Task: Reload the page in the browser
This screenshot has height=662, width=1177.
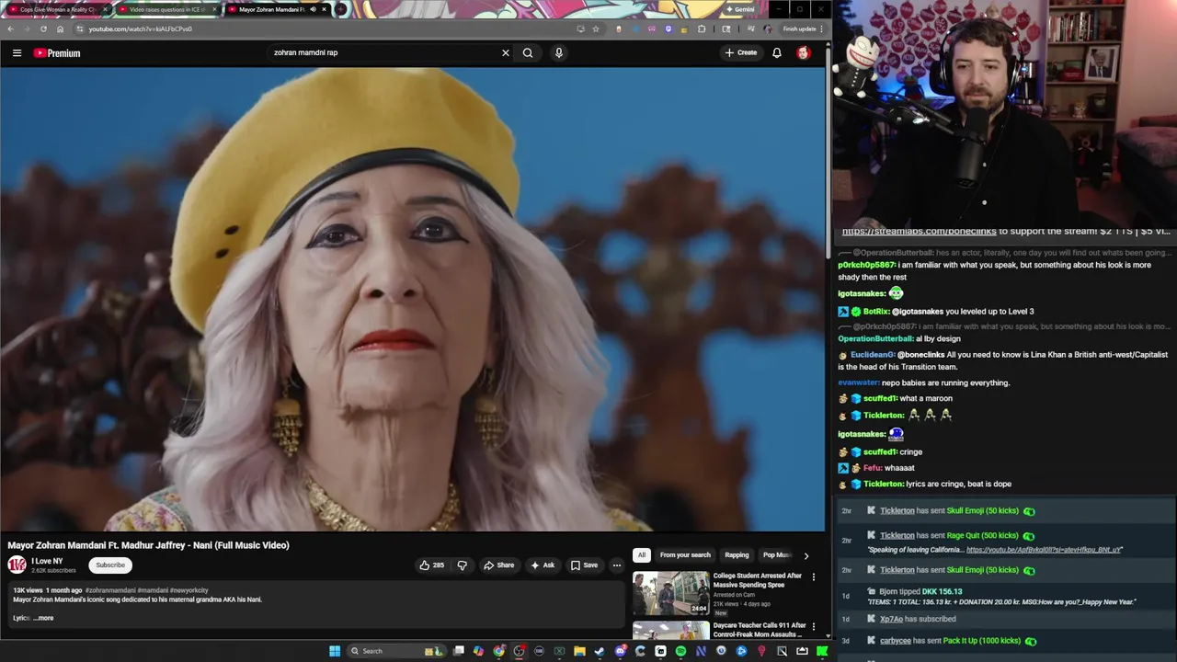Action: coord(43,29)
